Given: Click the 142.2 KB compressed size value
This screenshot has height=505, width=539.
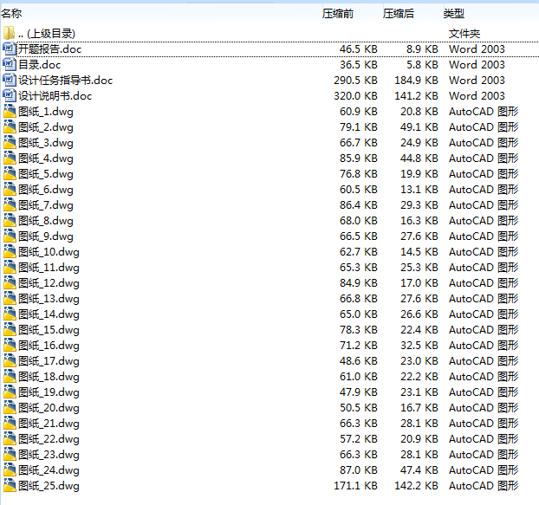Looking at the screenshot, I should (x=416, y=486).
